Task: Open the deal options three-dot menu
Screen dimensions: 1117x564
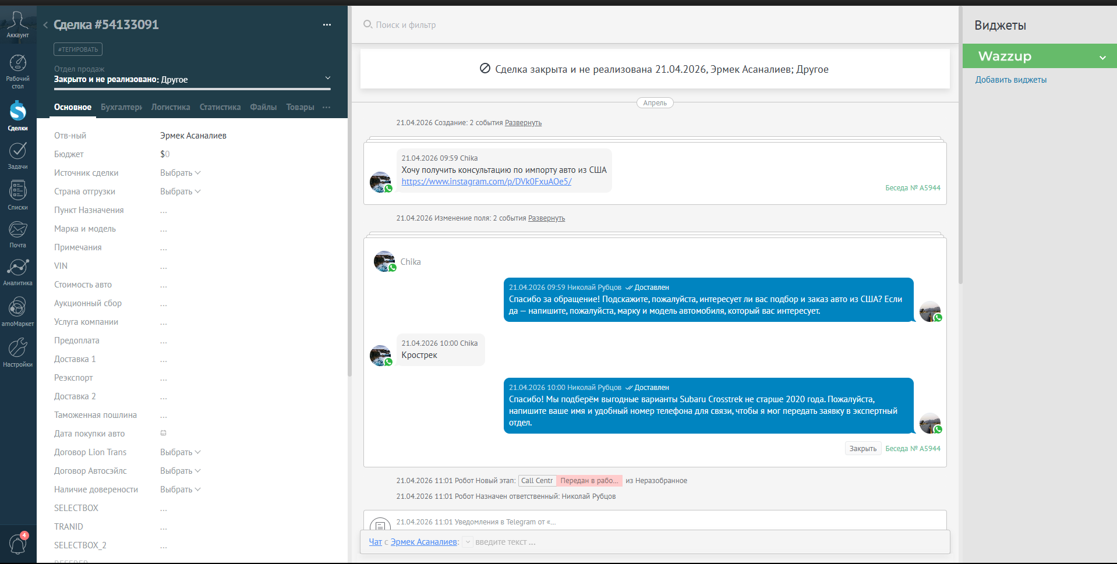Action: pos(327,24)
